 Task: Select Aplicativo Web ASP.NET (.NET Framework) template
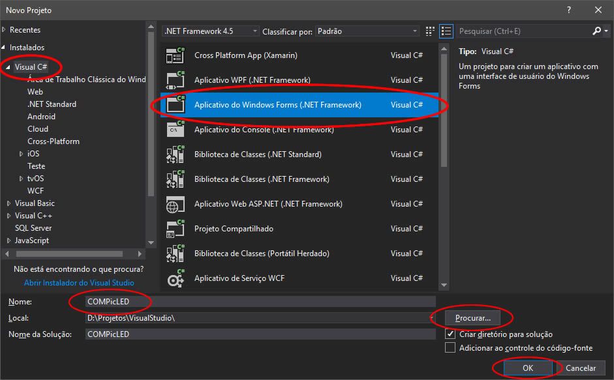[299, 204]
